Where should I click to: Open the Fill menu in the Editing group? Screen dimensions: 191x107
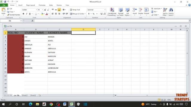point(154,12)
